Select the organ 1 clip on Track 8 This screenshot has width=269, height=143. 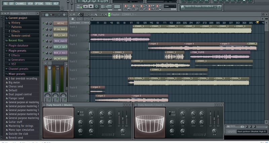click(x=98, y=90)
